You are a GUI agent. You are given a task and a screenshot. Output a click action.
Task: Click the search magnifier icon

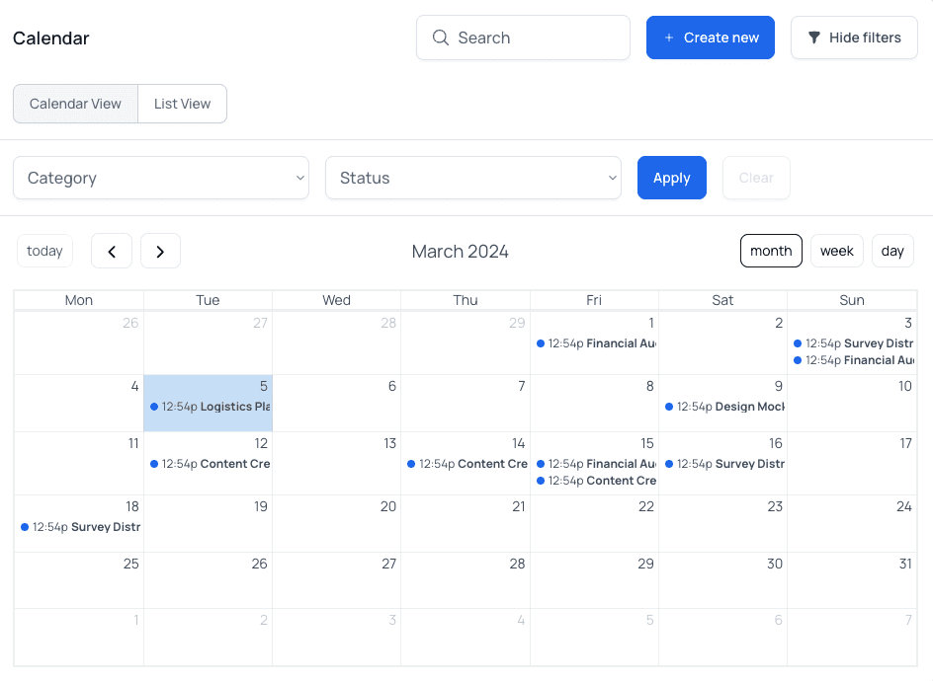[x=441, y=38]
